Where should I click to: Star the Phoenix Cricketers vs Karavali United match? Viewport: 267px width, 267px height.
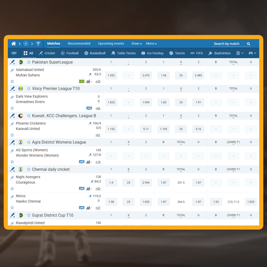(x=12, y=135)
